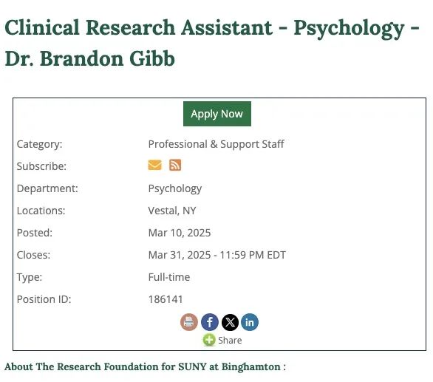This screenshot has width=433, height=382.
Task: Click the Full-time type value
Action: [x=169, y=277]
